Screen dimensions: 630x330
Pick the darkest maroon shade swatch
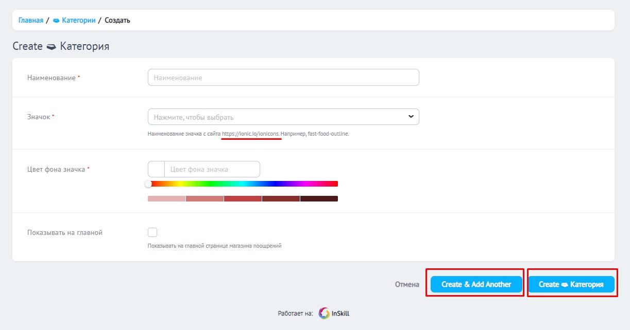point(319,198)
